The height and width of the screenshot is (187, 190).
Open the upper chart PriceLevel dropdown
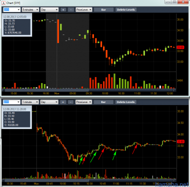click(84, 9)
